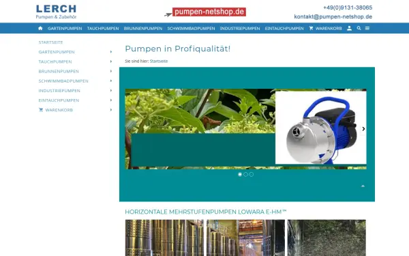This screenshot has width=409, height=256.
Task: Open Industriepumpen in the top navbar
Action: tap(240, 28)
